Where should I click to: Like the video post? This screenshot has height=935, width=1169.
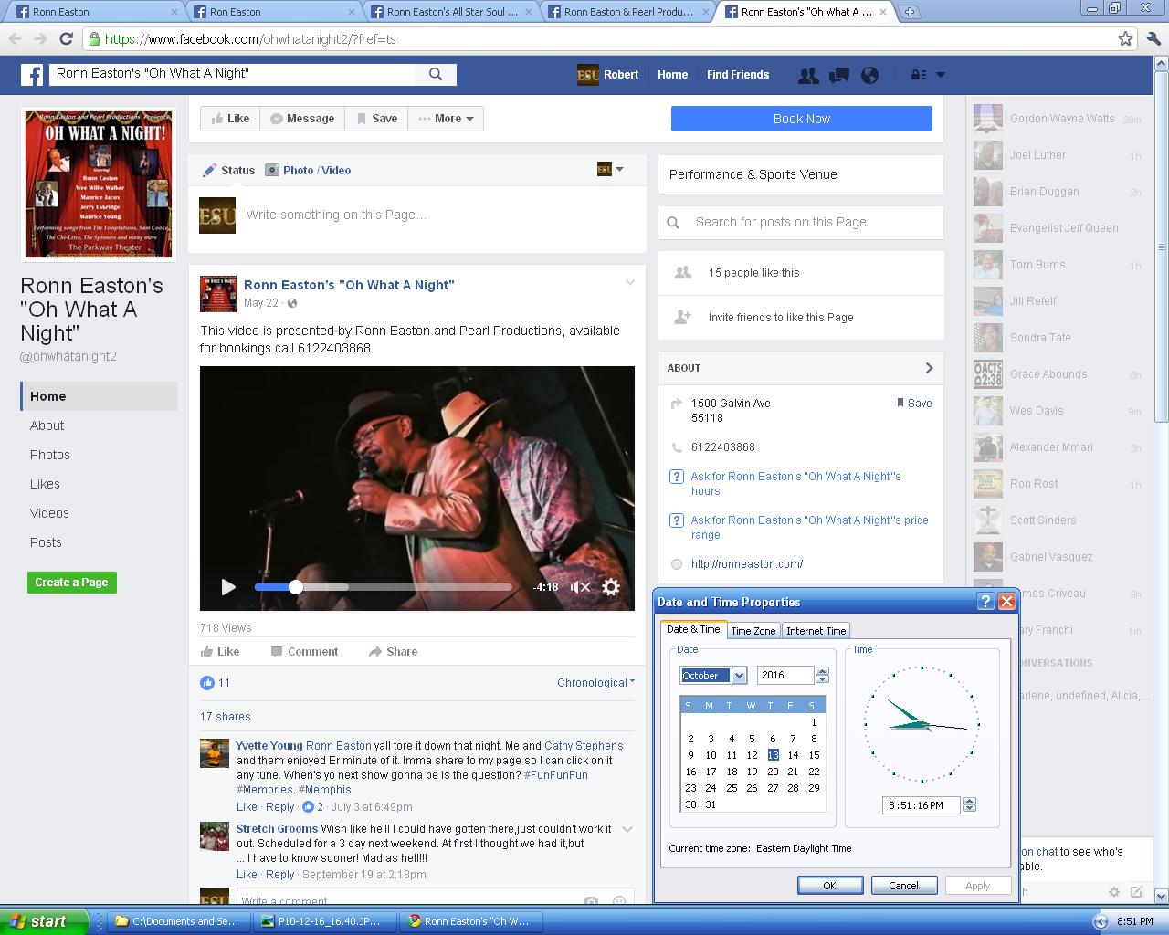[x=220, y=652]
